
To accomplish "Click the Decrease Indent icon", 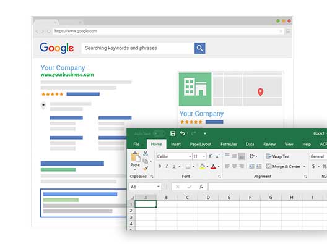I will coord(251,166).
